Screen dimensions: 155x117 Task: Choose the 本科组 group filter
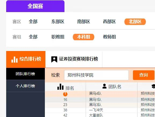click(84, 37)
